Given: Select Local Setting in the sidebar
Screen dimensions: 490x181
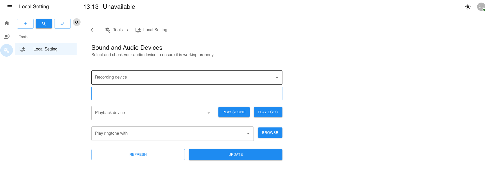Looking at the screenshot, I should point(45,49).
